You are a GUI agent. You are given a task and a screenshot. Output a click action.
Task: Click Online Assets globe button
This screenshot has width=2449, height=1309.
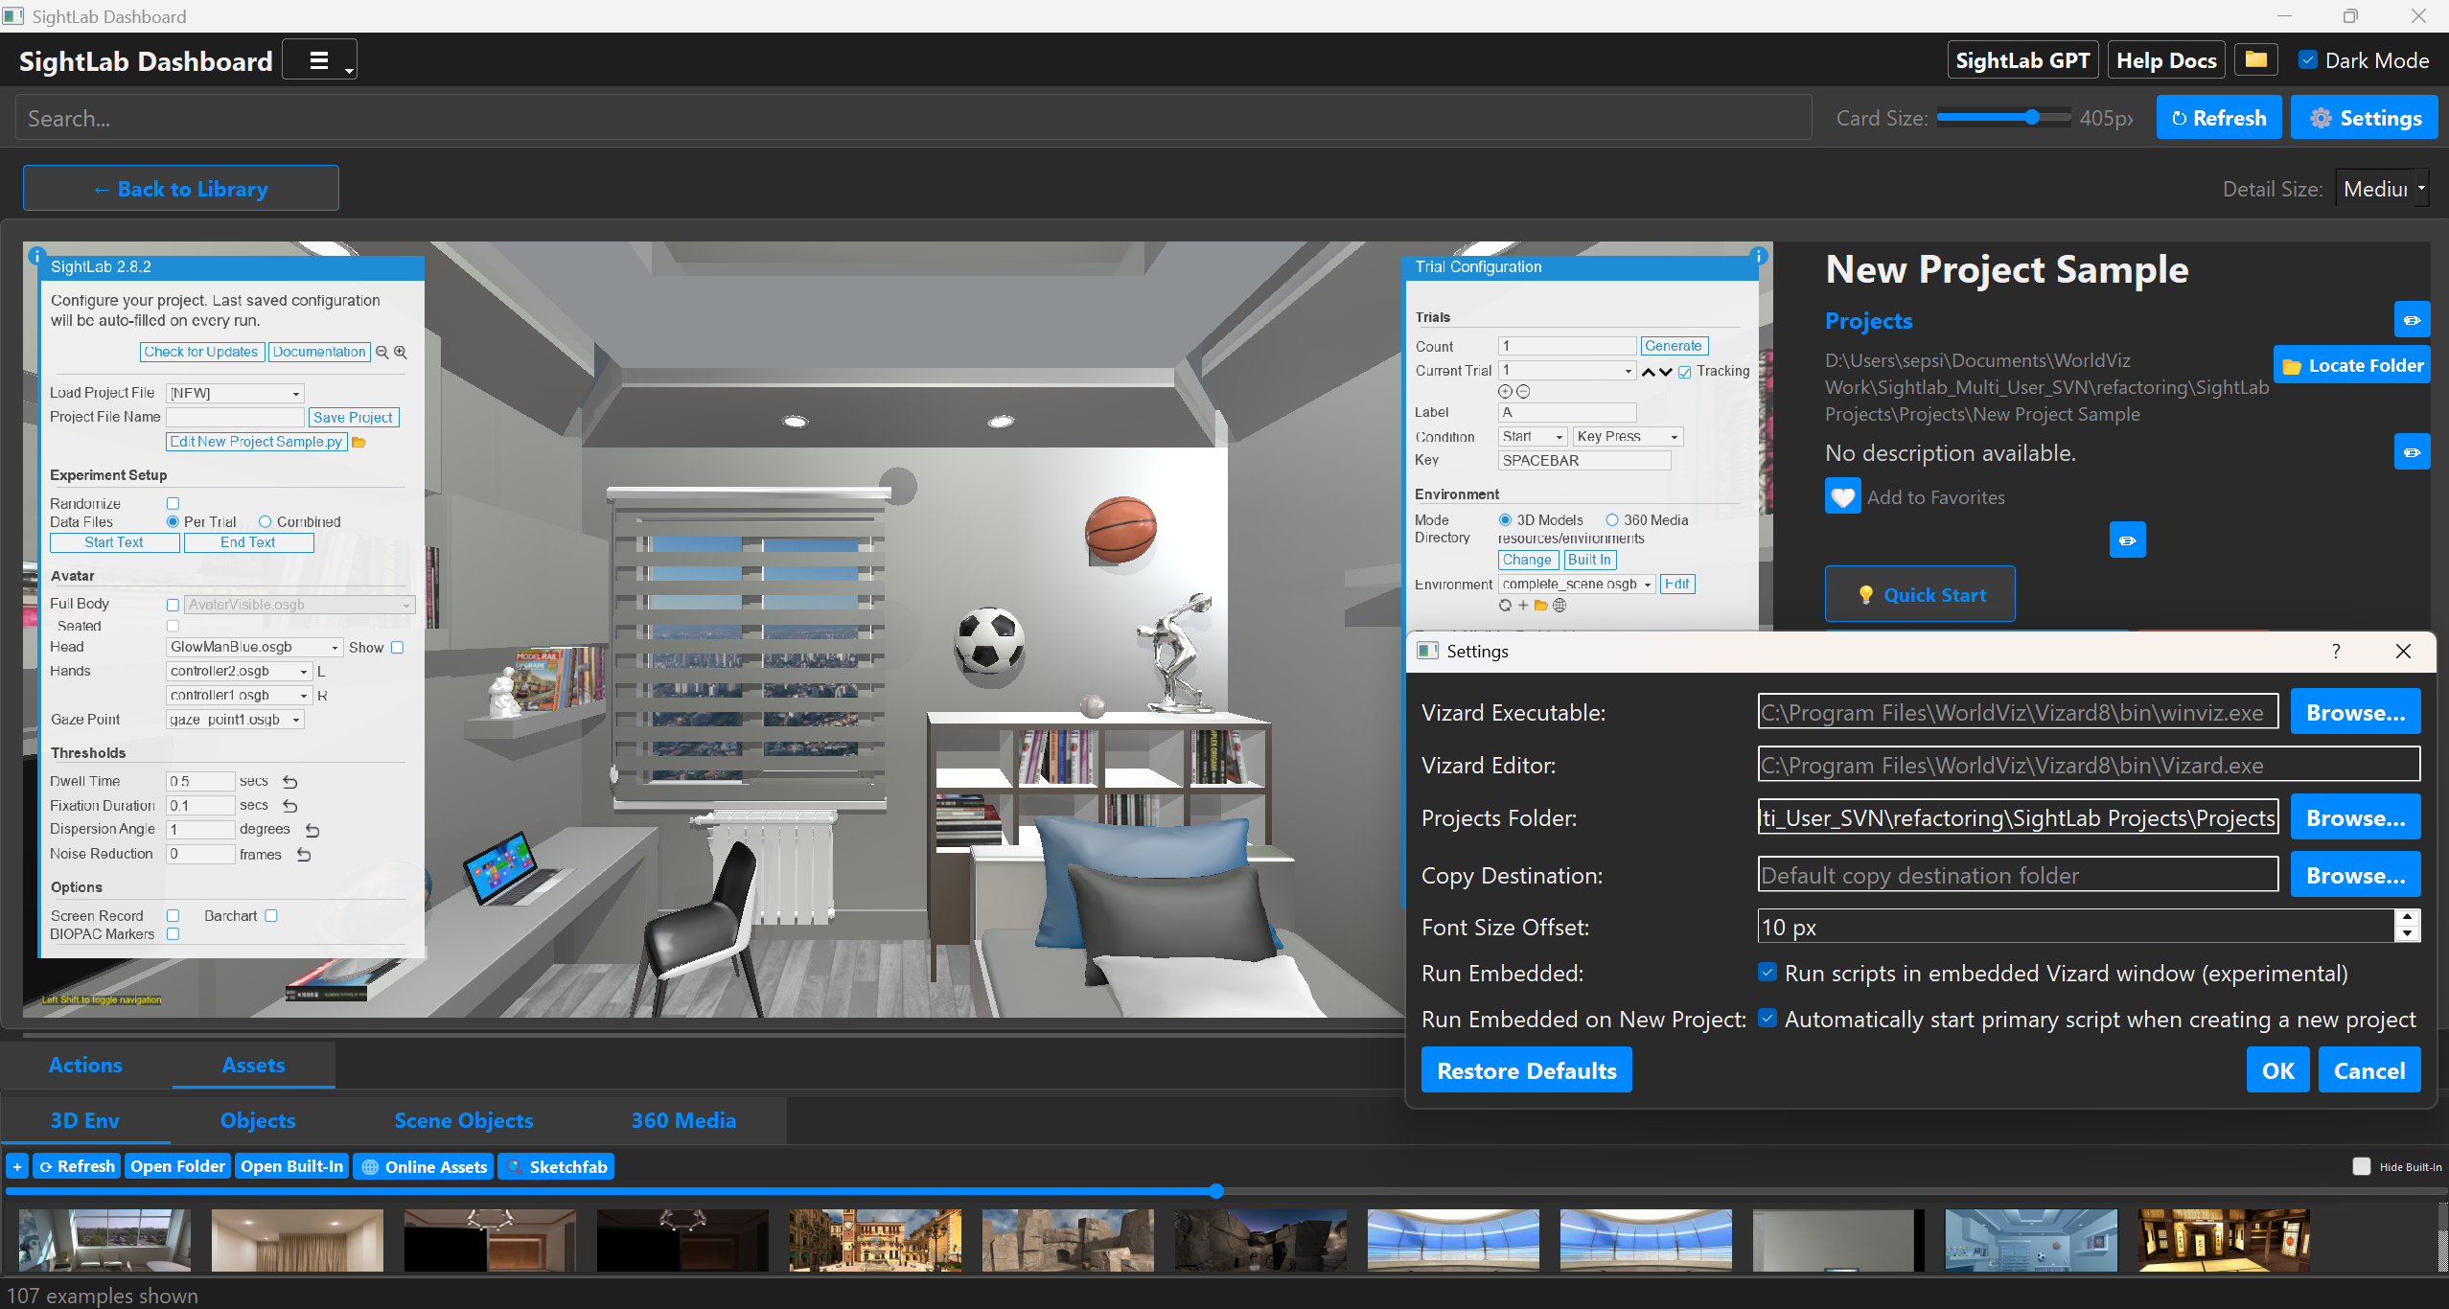[x=424, y=1166]
